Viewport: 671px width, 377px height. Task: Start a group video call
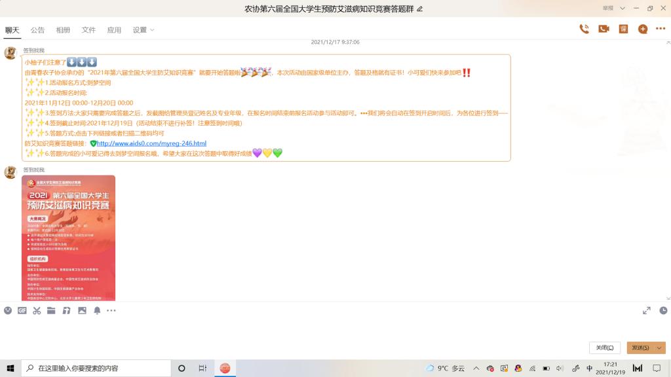click(604, 29)
